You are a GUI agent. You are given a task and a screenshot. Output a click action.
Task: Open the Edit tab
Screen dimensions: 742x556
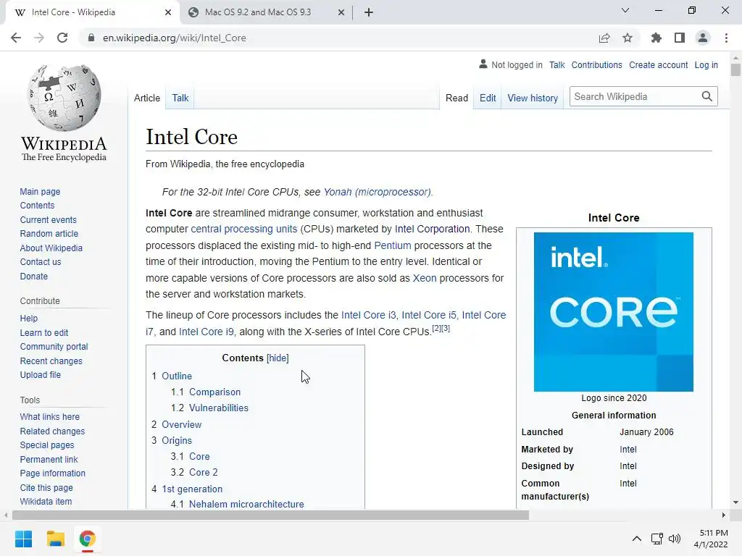pyautogui.click(x=488, y=98)
